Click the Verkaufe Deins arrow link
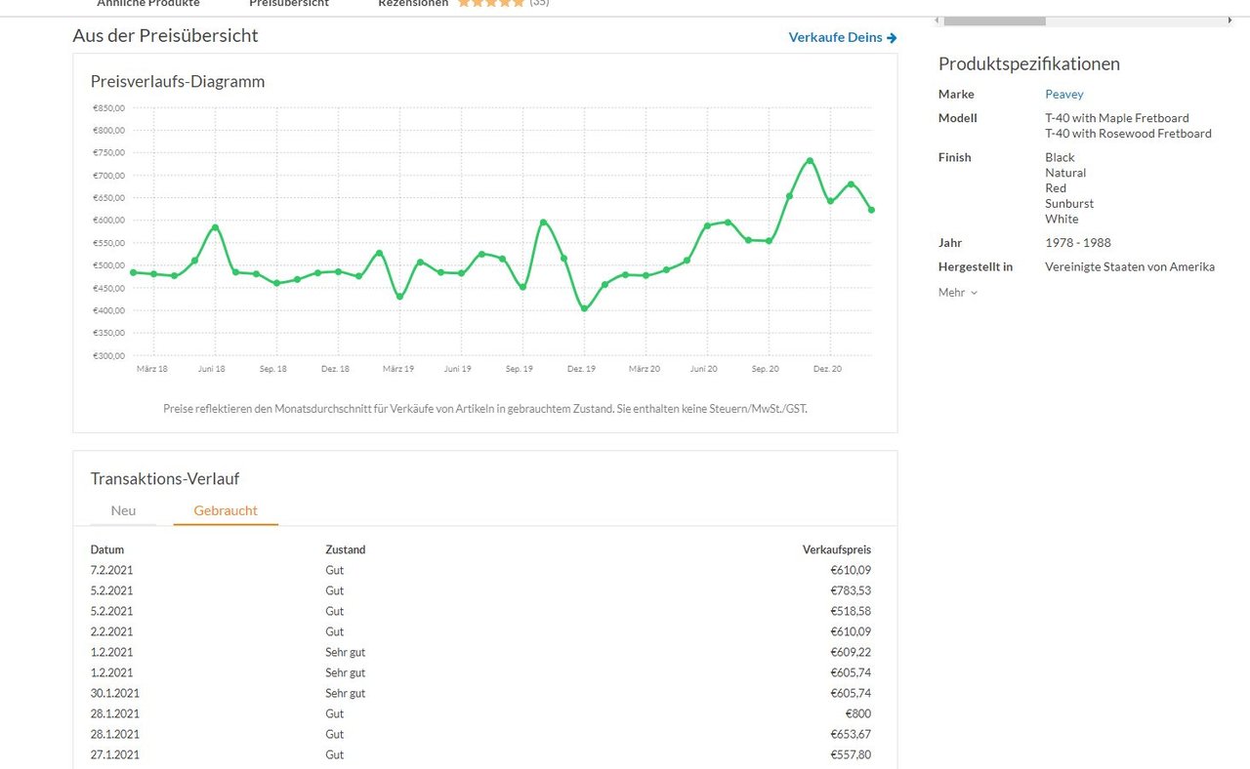Image resolution: width=1250 pixels, height=769 pixels. (842, 37)
